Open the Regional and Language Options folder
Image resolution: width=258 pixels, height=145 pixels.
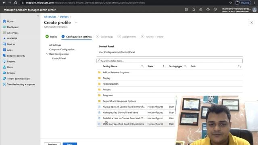(119, 101)
